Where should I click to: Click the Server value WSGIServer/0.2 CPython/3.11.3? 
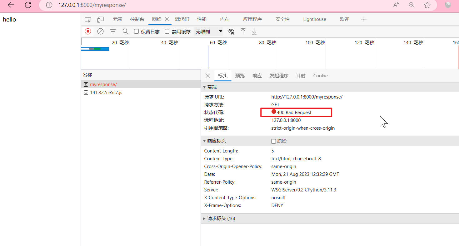click(304, 190)
